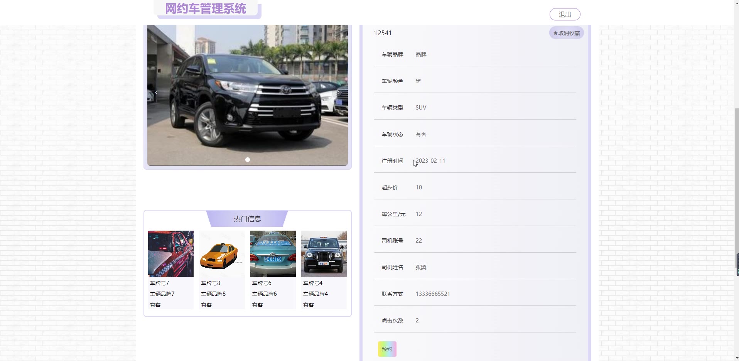Click the 车辆品牌6 text
Screen dimensions: 739x361
click(264, 294)
